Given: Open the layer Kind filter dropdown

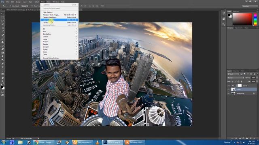Looking at the screenshot, I should (233, 74).
